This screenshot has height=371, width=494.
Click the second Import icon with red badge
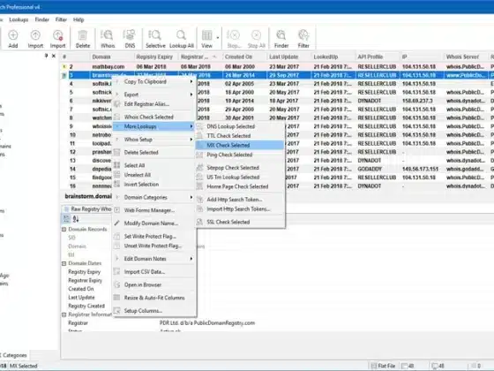58,39
